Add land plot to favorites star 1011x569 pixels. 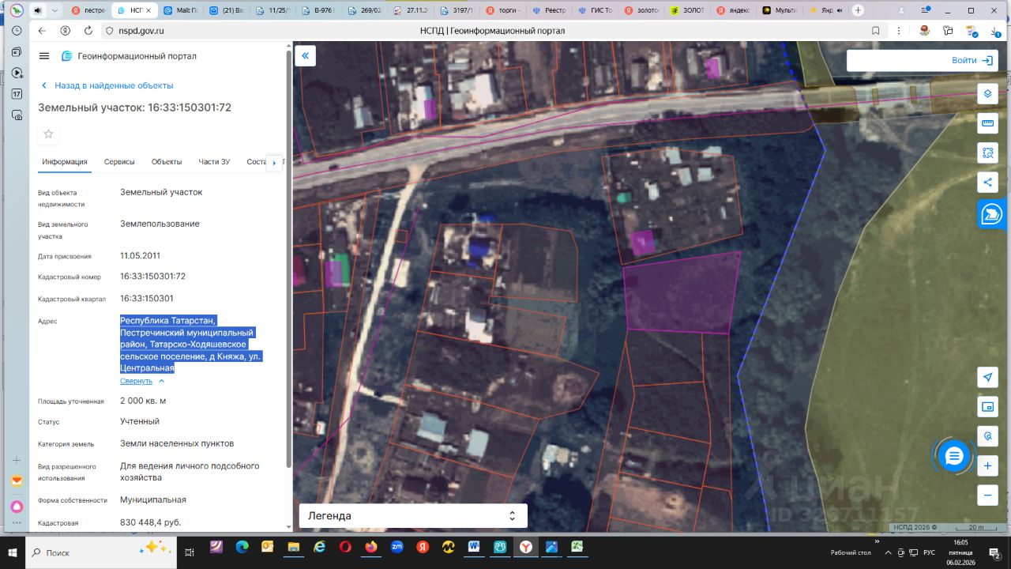point(48,134)
